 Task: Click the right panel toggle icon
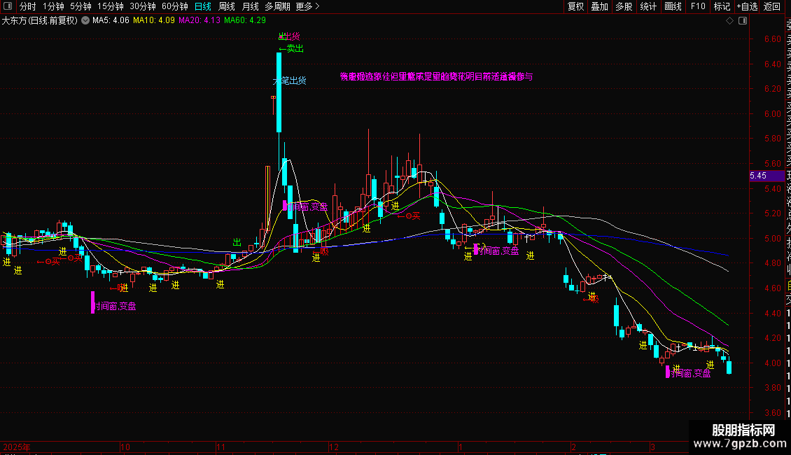coord(743,20)
